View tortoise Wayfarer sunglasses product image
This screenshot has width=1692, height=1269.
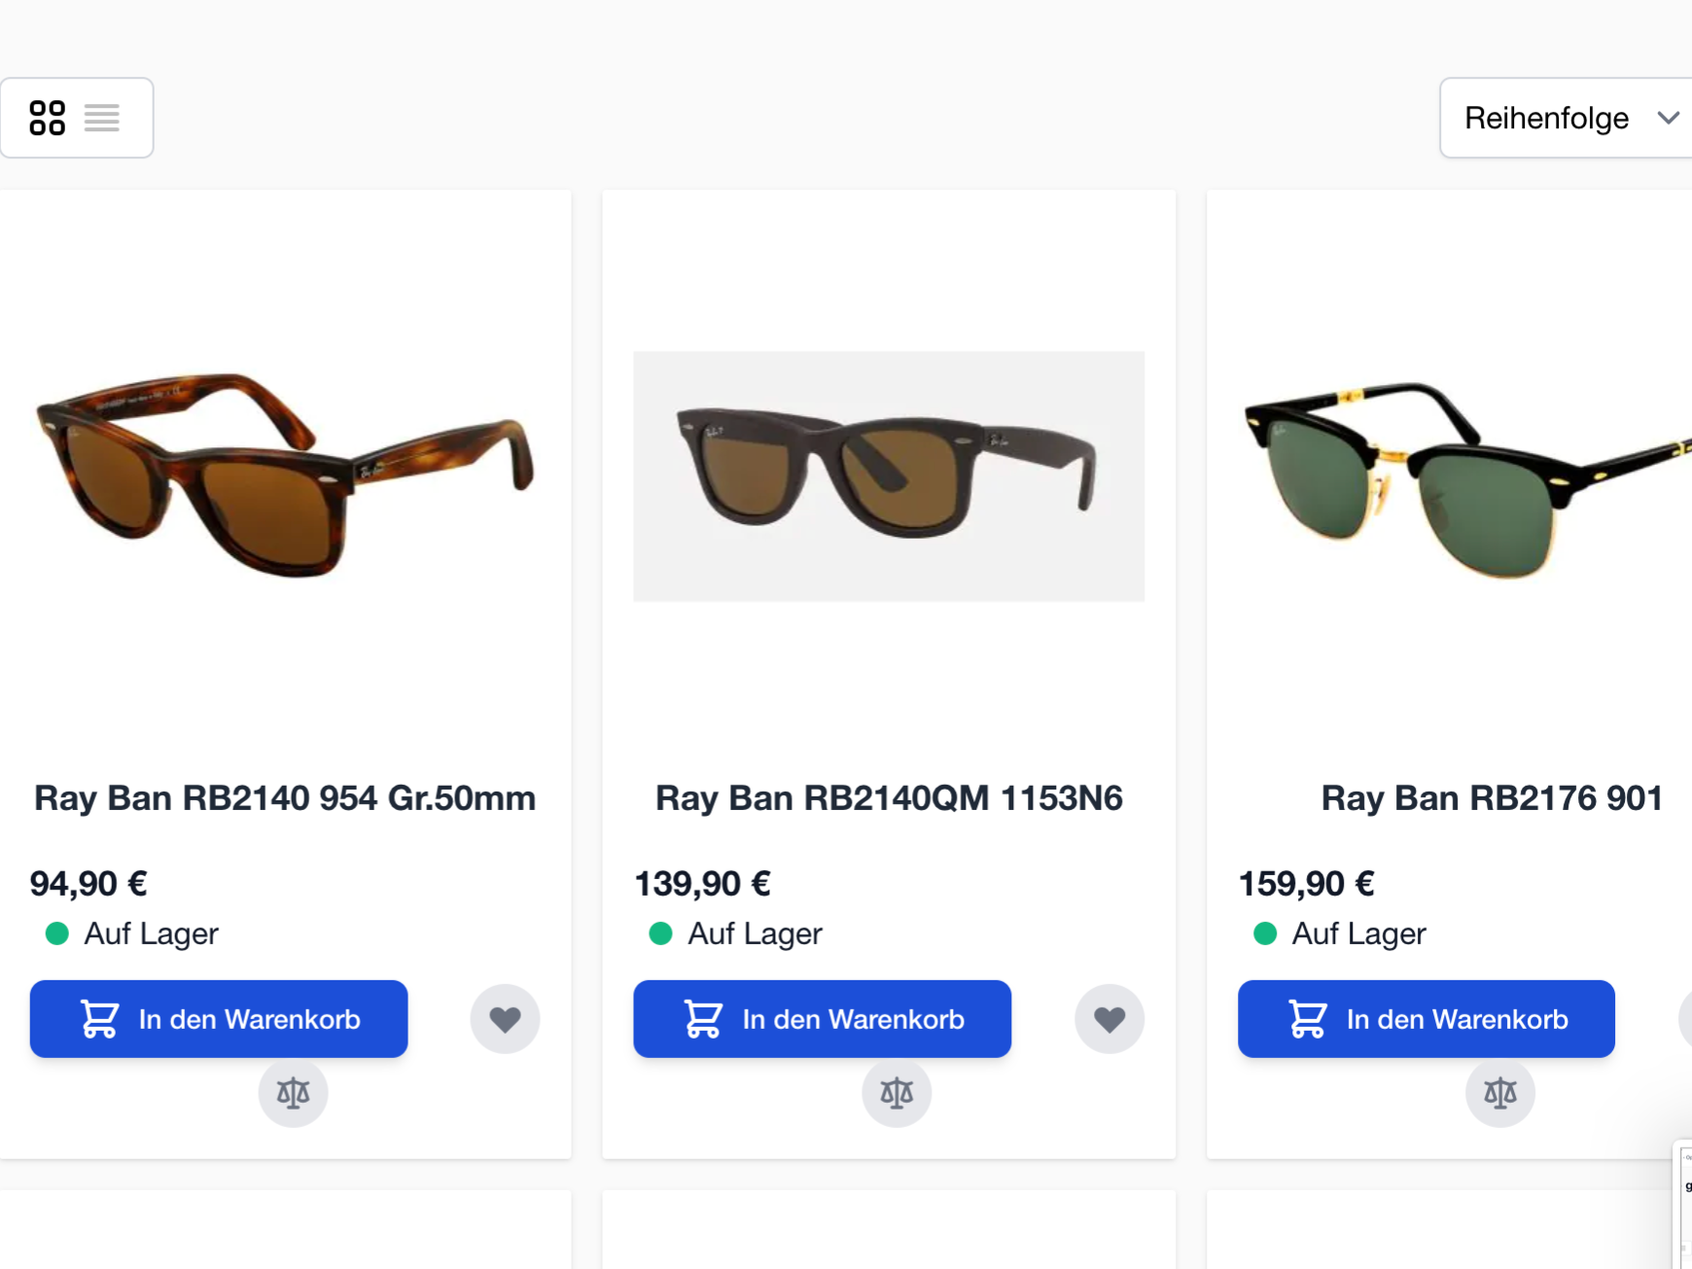coord(285,476)
